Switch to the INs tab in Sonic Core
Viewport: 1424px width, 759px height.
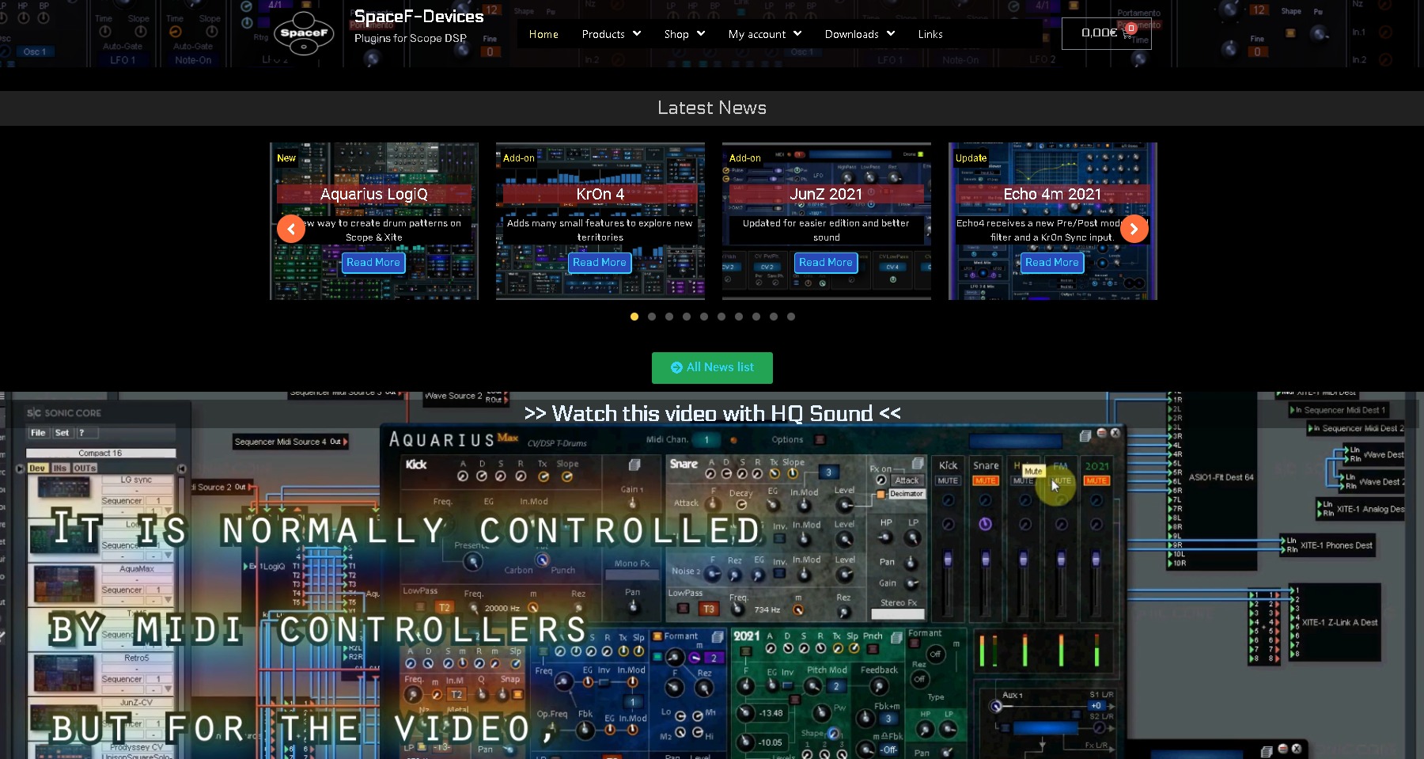pyautogui.click(x=60, y=469)
